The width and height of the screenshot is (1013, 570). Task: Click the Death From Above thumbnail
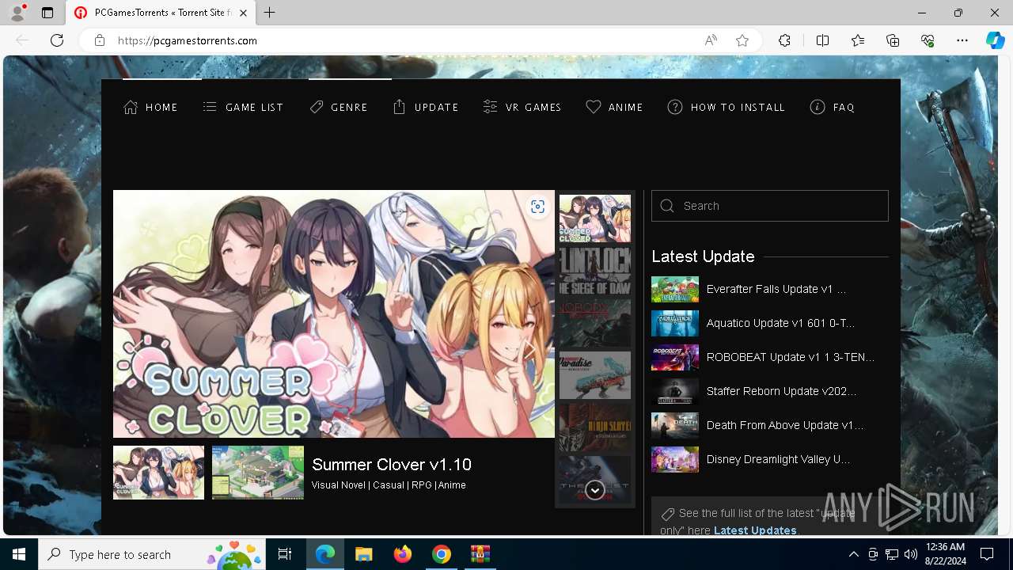click(675, 426)
